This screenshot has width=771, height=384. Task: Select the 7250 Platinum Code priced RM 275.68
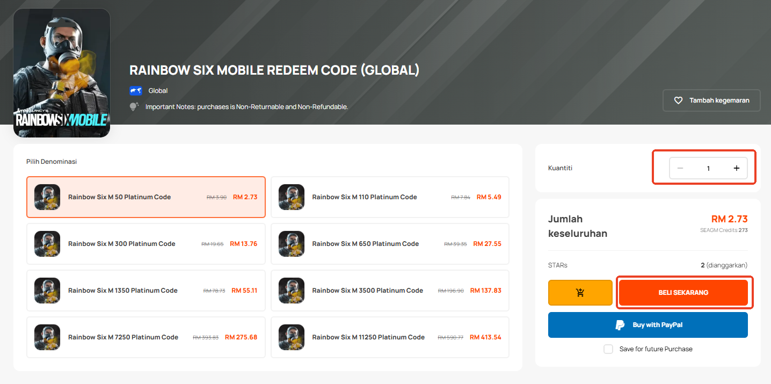pos(146,337)
